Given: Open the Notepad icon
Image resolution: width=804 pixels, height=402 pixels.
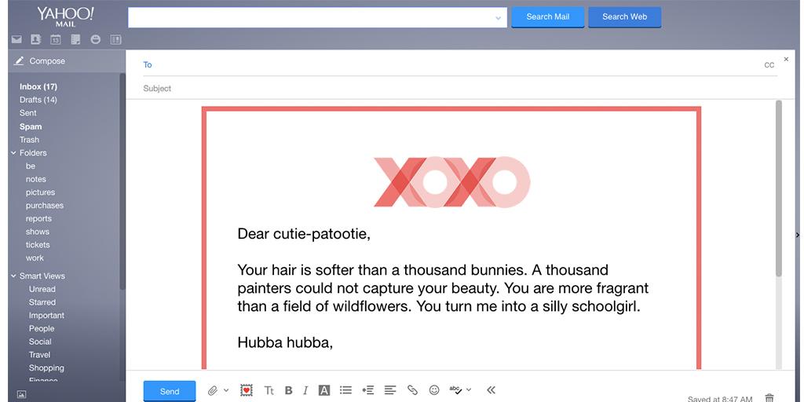Looking at the screenshot, I should tap(75, 39).
